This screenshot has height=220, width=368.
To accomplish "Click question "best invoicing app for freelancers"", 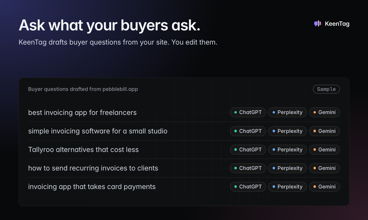I will [82, 112].
